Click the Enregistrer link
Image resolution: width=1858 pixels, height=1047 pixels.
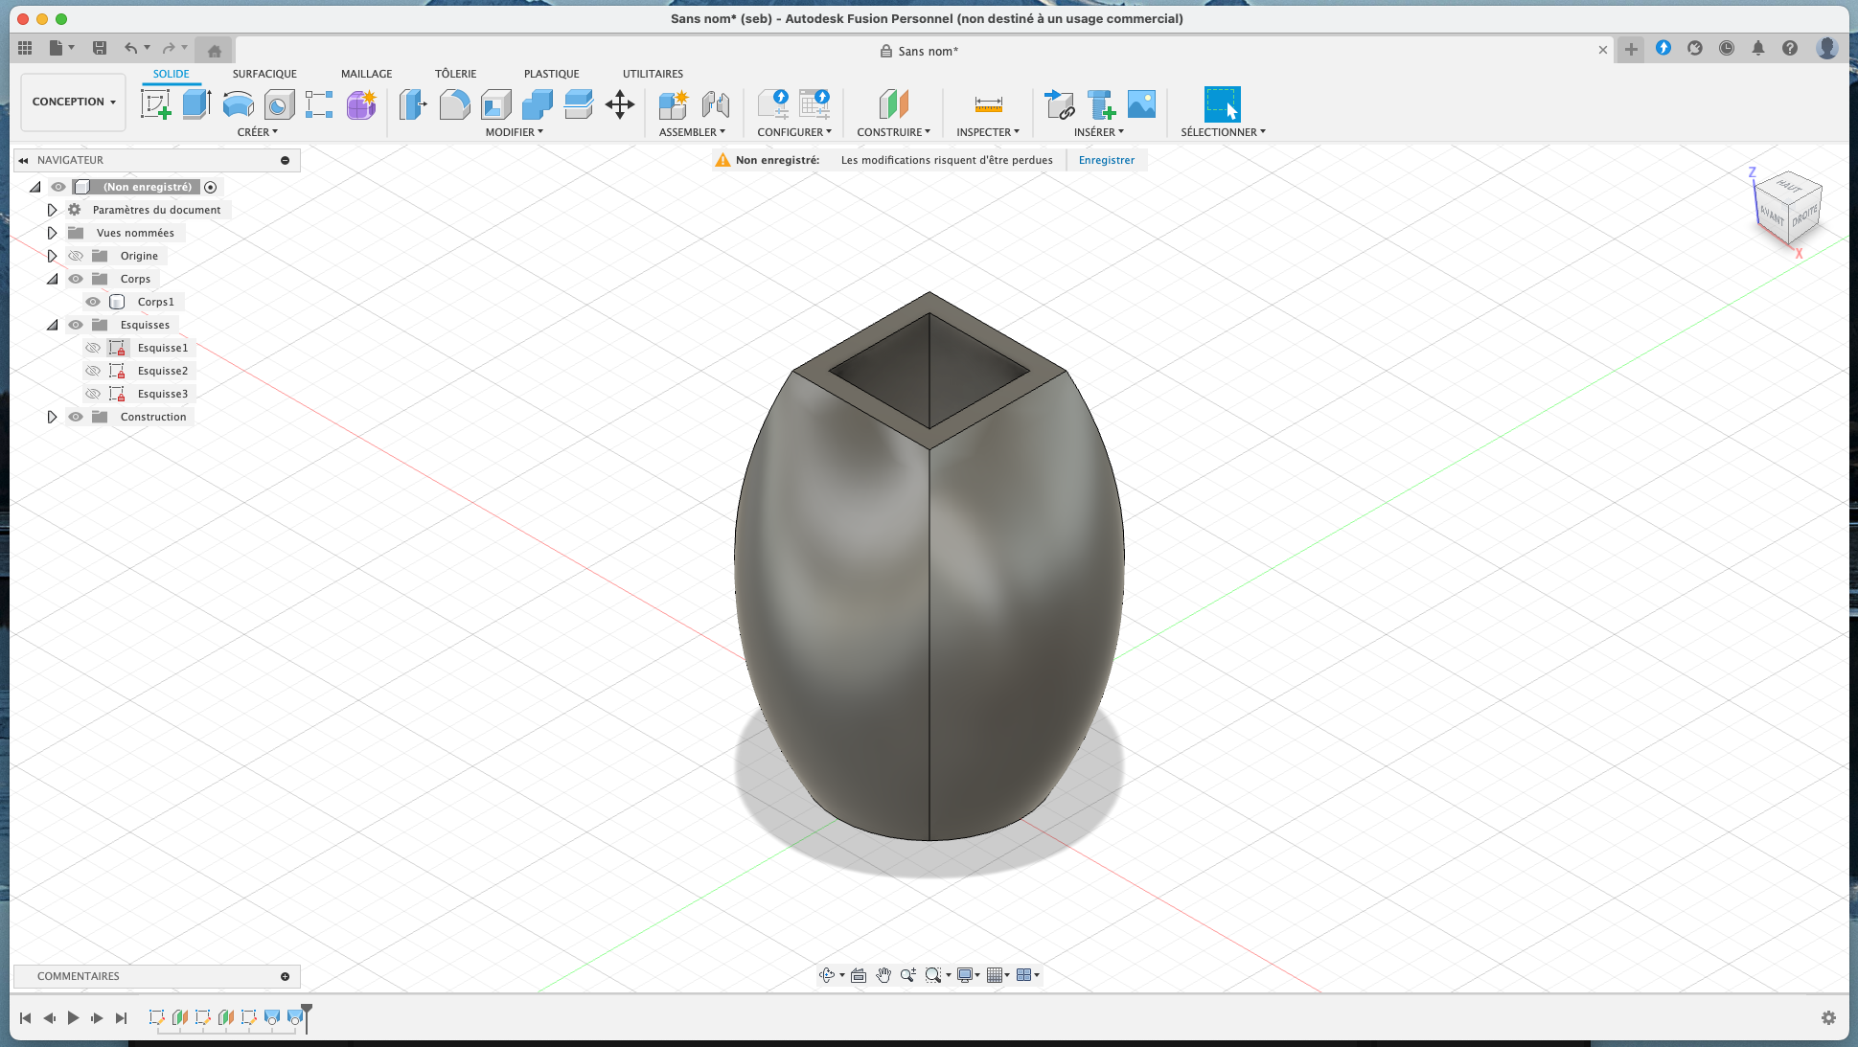[1107, 160]
